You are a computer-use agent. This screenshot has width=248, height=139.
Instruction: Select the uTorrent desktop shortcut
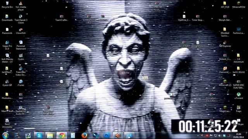pyautogui.click(x=239, y=96)
